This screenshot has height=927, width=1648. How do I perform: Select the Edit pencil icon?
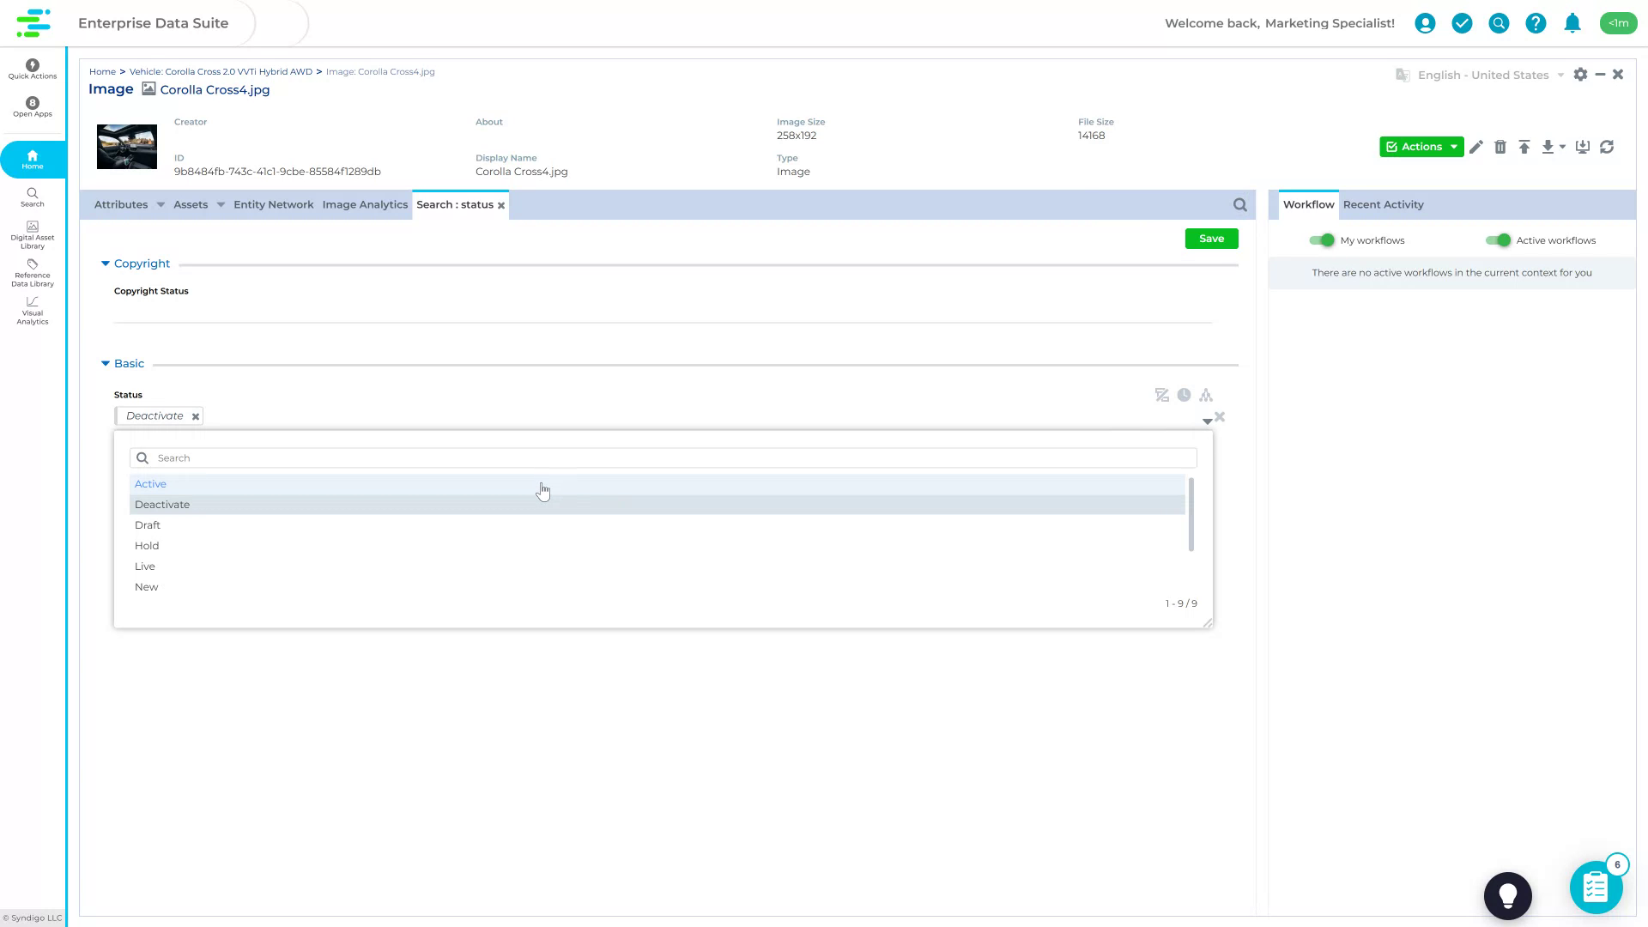(1477, 147)
